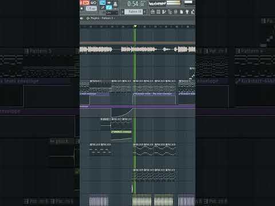
Task: Click the previous-pattern arrow left of the pattern selector
Action: (x=123, y=12)
